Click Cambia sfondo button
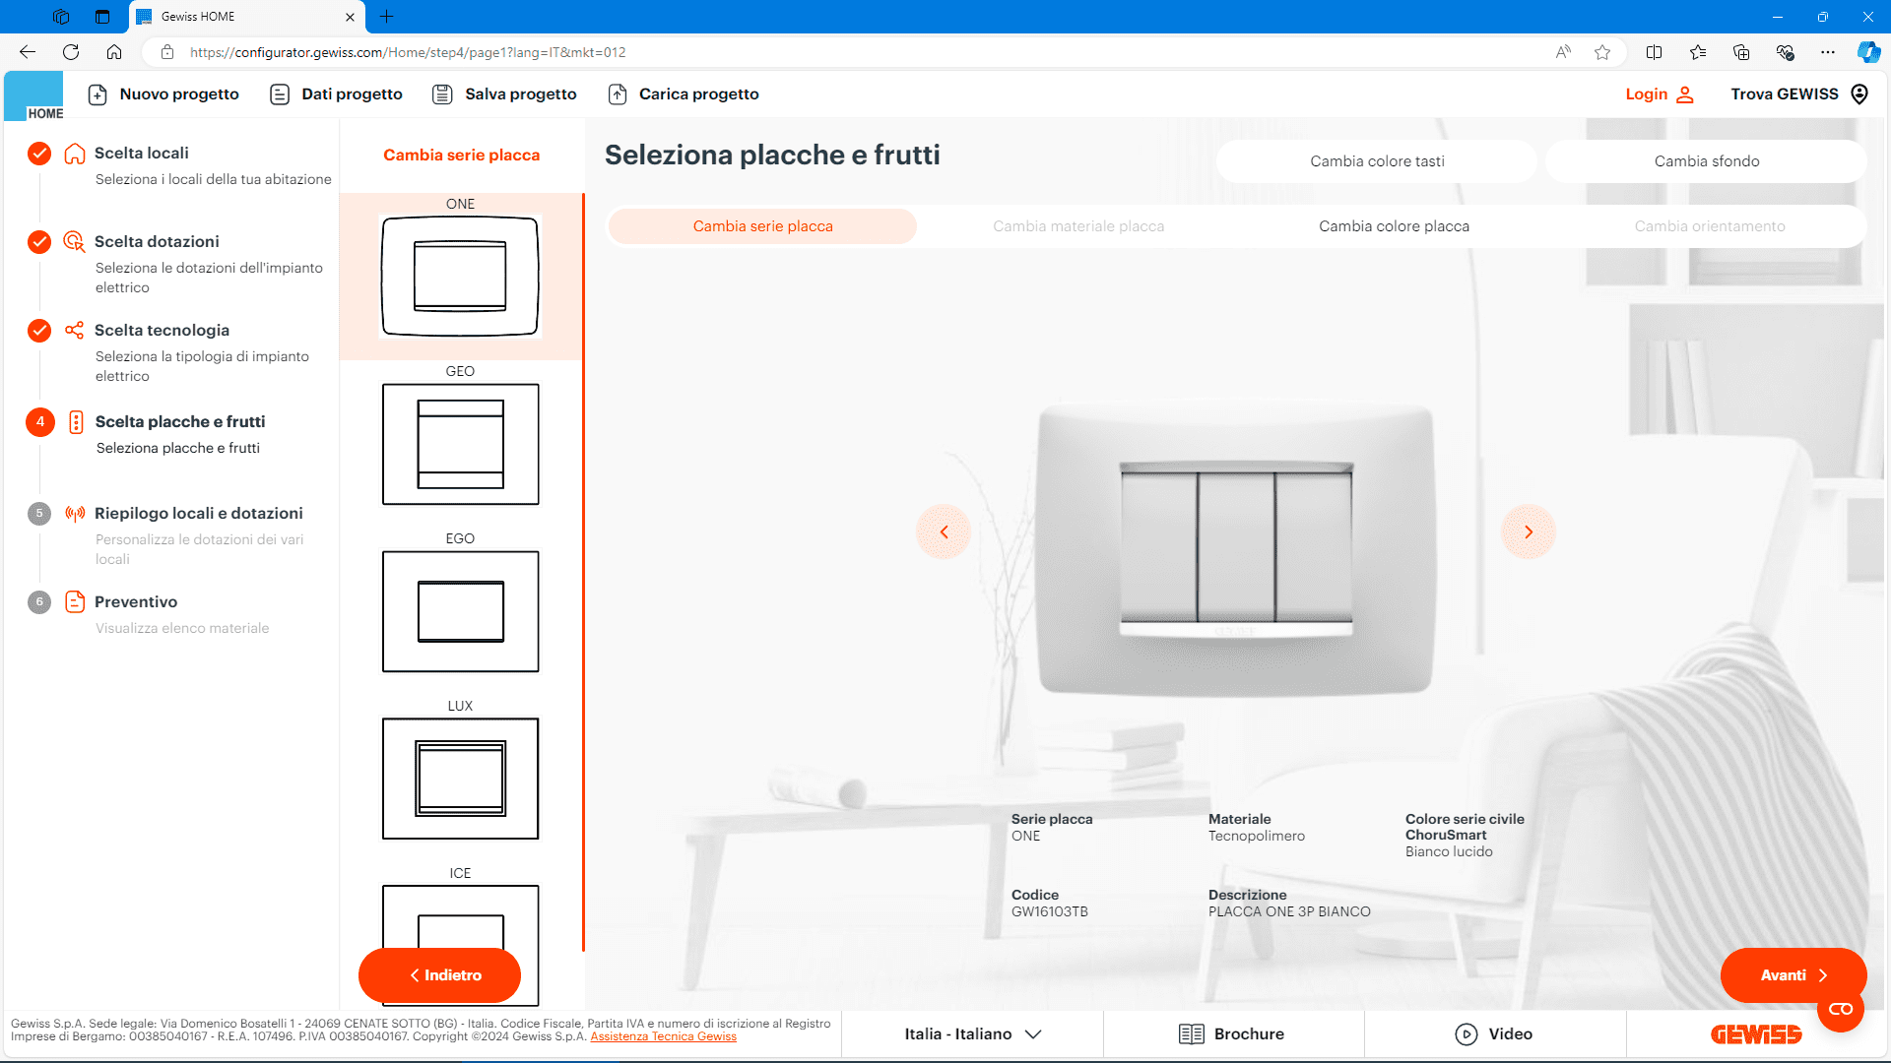Image resolution: width=1891 pixels, height=1063 pixels. point(1707,161)
